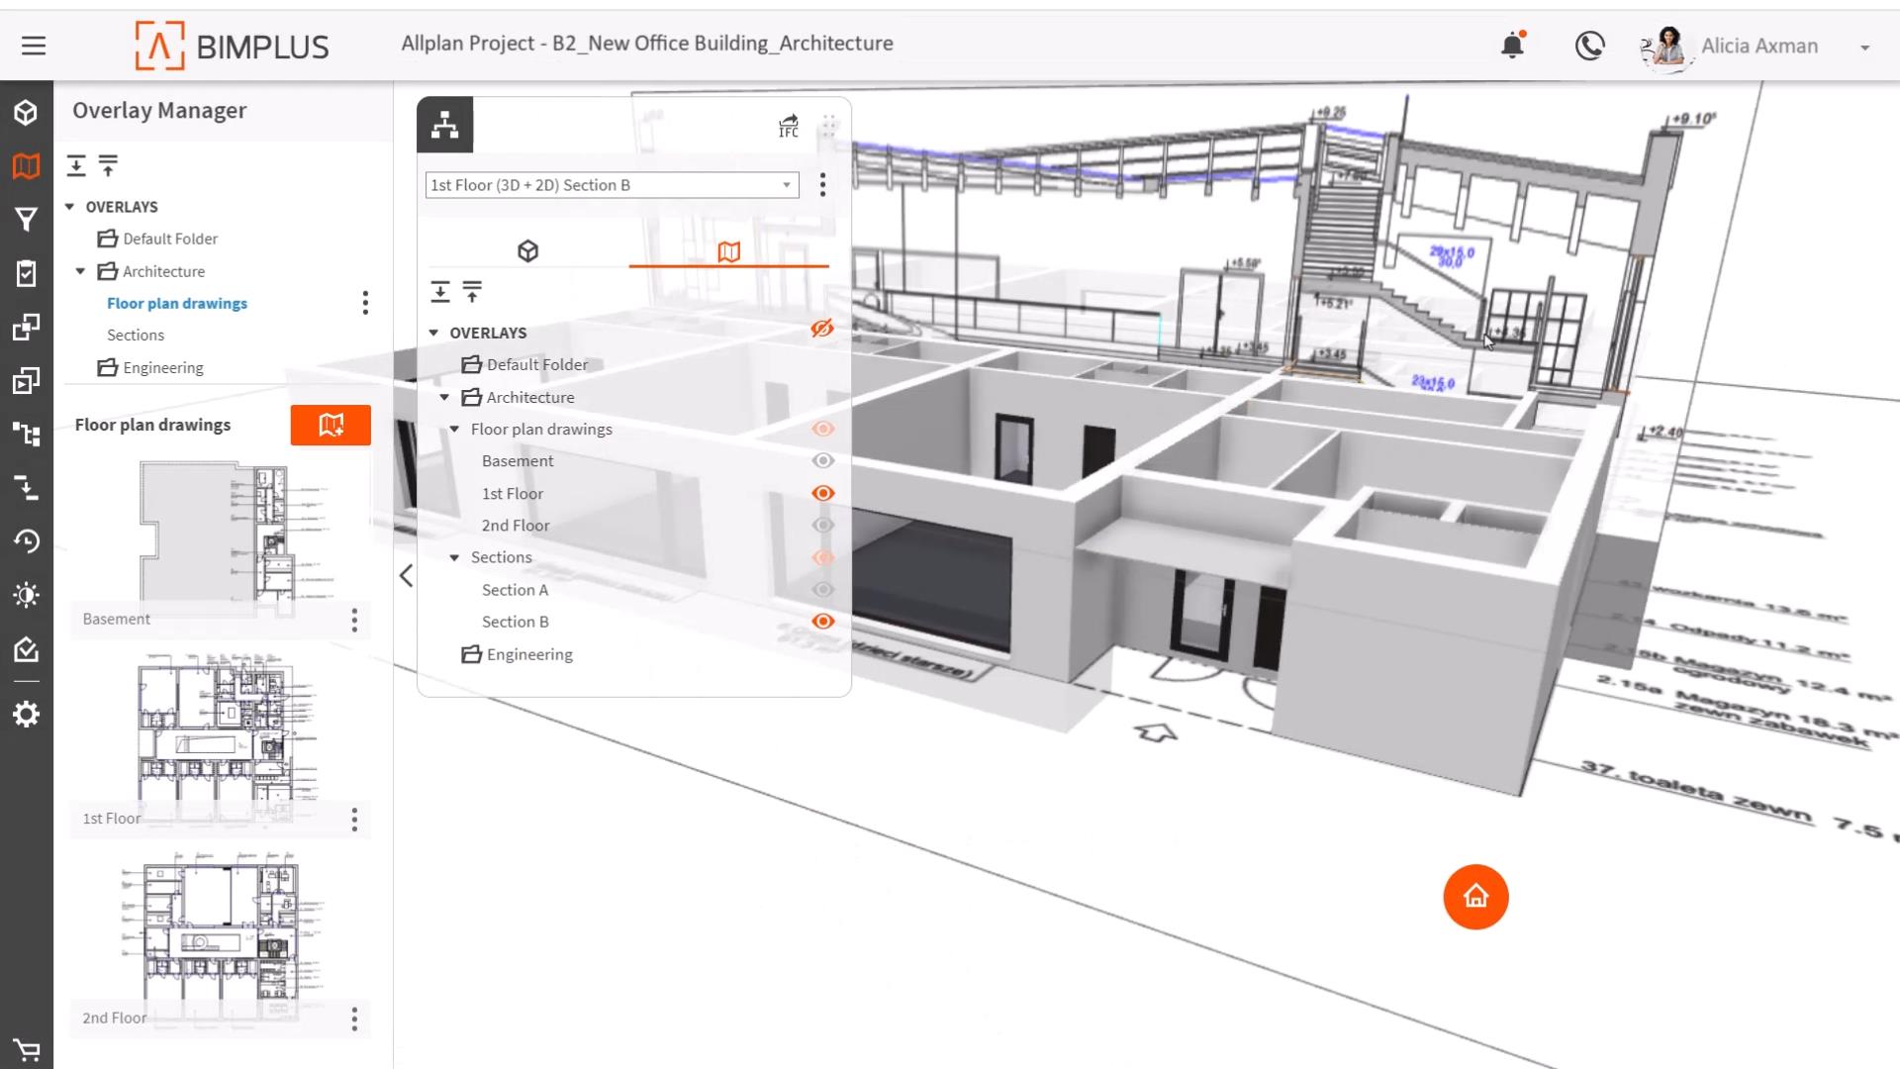Open the 1st Floor Section B view dropdown
The width and height of the screenshot is (1900, 1069).
click(x=787, y=185)
